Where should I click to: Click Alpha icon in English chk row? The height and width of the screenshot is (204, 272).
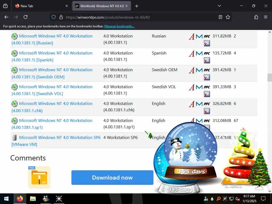click(x=192, y=104)
